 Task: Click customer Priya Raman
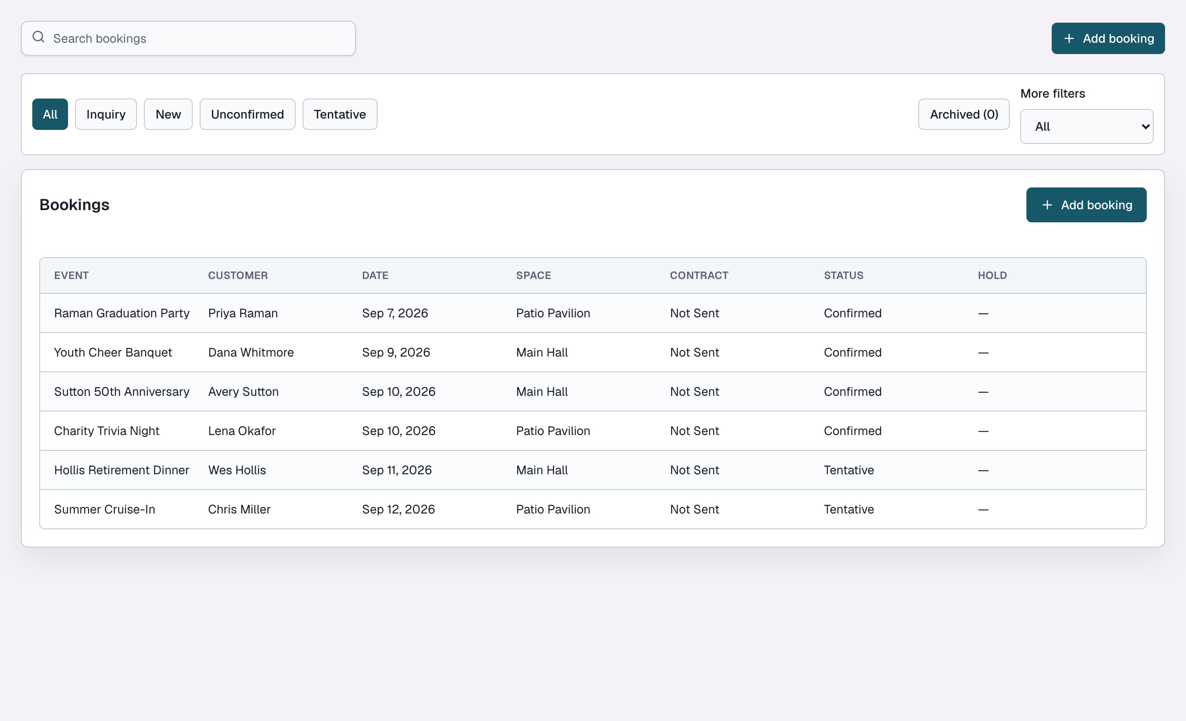pos(242,313)
